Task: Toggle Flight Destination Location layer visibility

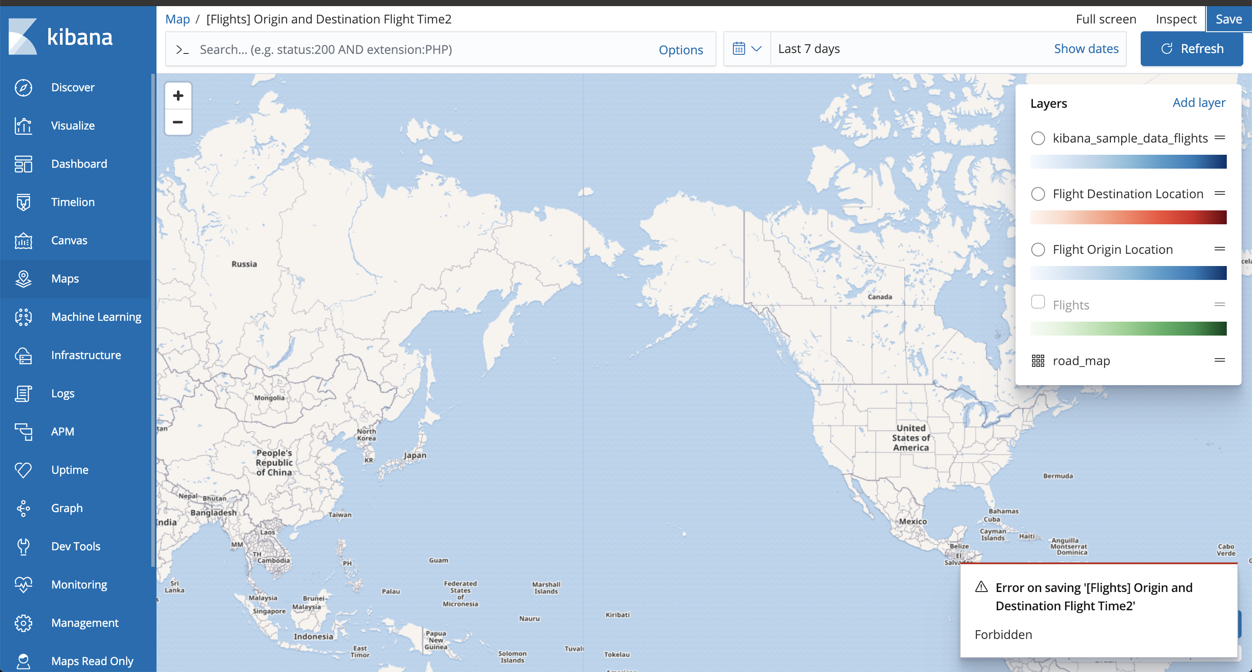Action: click(x=1038, y=194)
